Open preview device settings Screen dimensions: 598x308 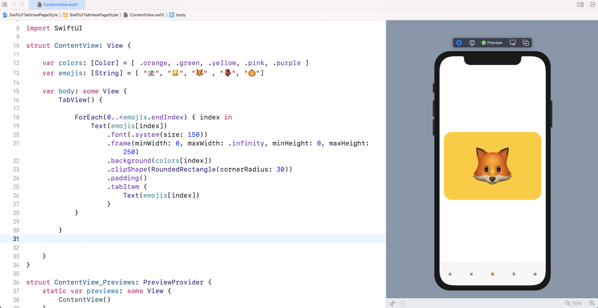click(513, 43)
